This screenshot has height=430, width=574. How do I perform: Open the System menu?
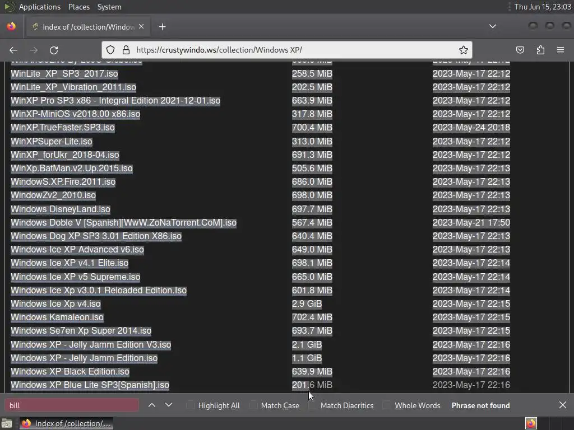109,7
